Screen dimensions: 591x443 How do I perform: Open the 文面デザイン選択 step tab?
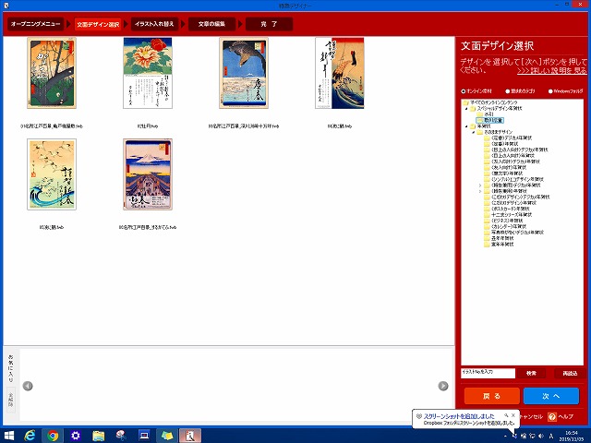(98, 24)
